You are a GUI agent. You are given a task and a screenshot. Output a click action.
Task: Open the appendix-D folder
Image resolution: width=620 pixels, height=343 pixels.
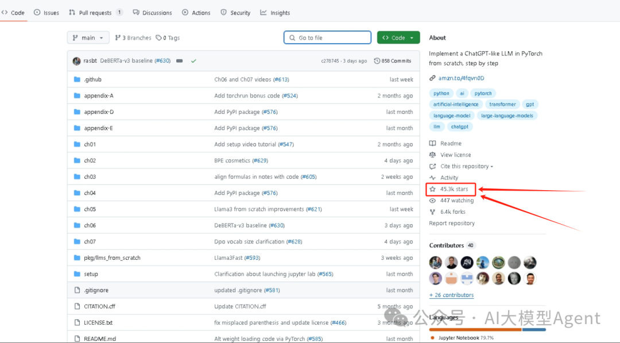(x=99, y=111)
